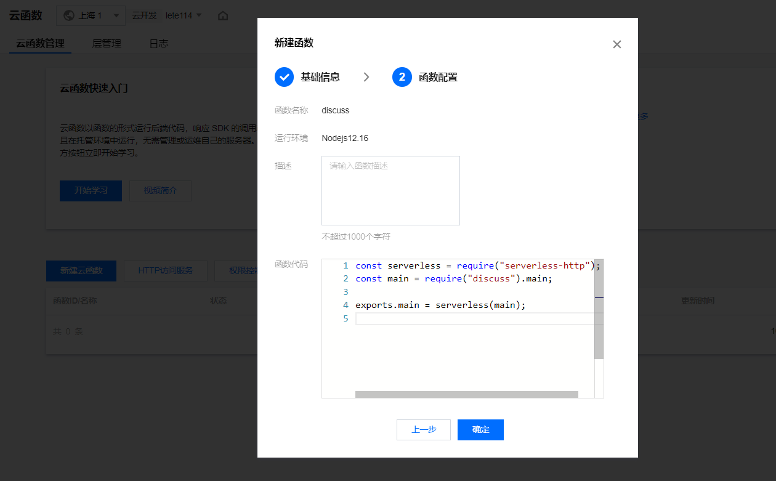The height and width of the screenshot is (481, 776).
Task: Expand the 上海 1 region dropdown arrow
Action: click(115, 15)
